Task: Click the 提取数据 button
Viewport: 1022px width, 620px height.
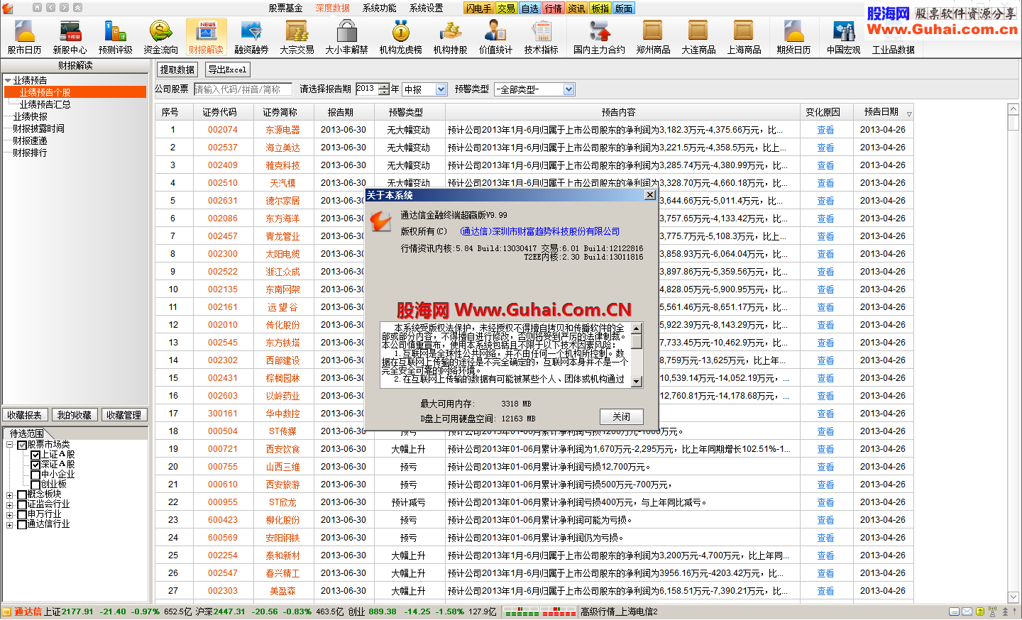Action: (177, 70)
